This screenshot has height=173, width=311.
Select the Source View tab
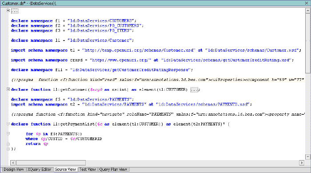65,169
